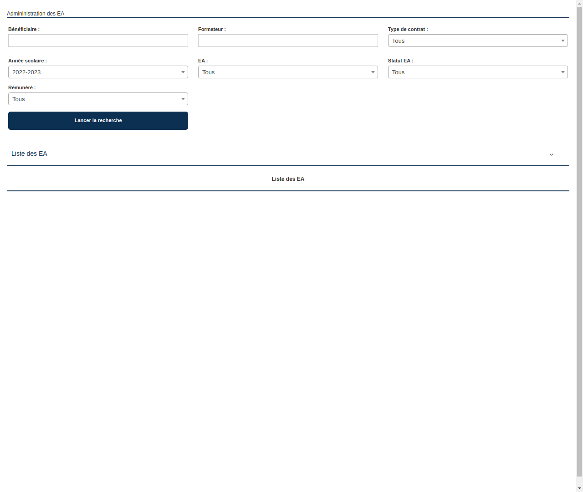Click the chevron next to Liste des EA

pos(551,154)
